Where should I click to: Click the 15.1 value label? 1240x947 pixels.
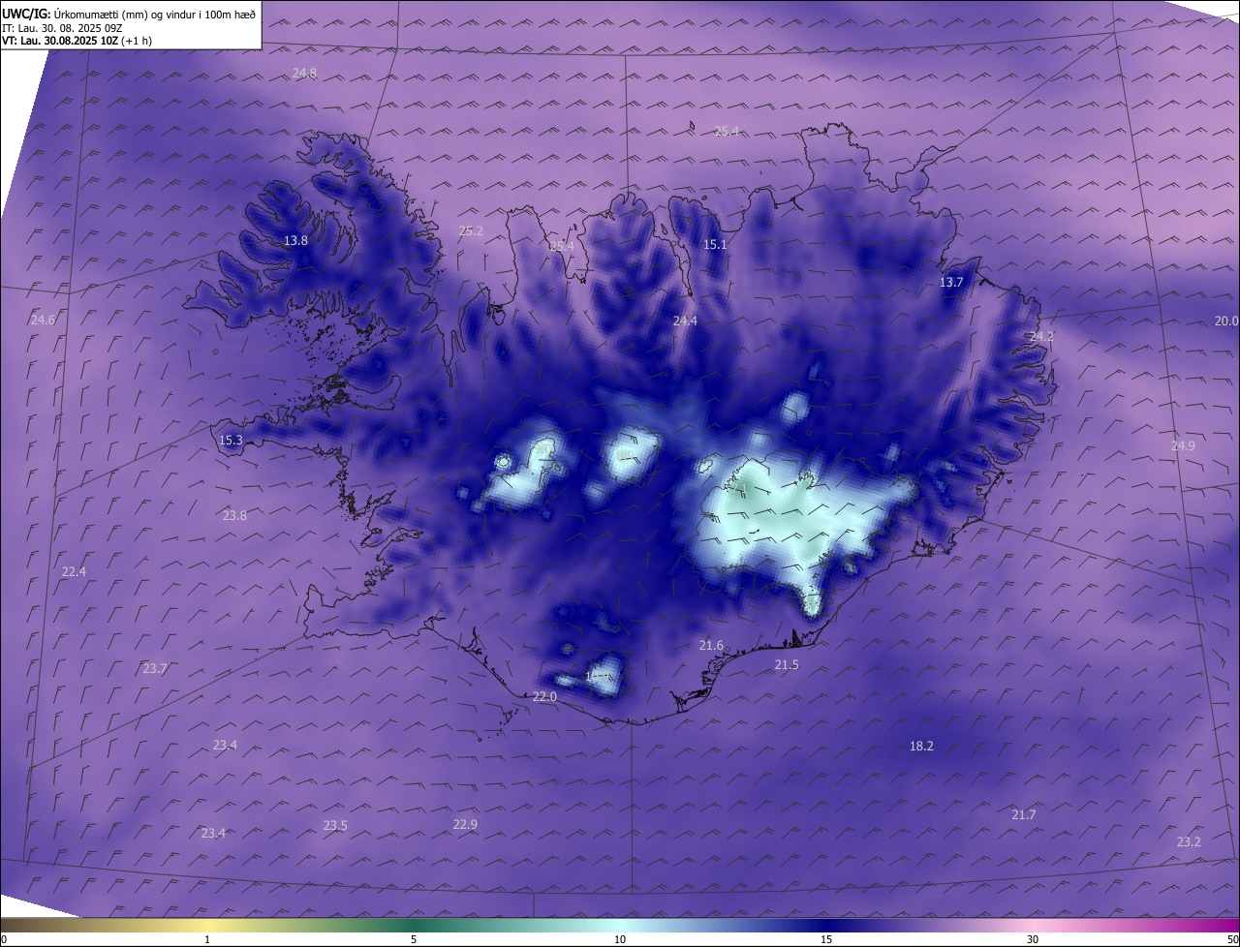coord(714,245)
